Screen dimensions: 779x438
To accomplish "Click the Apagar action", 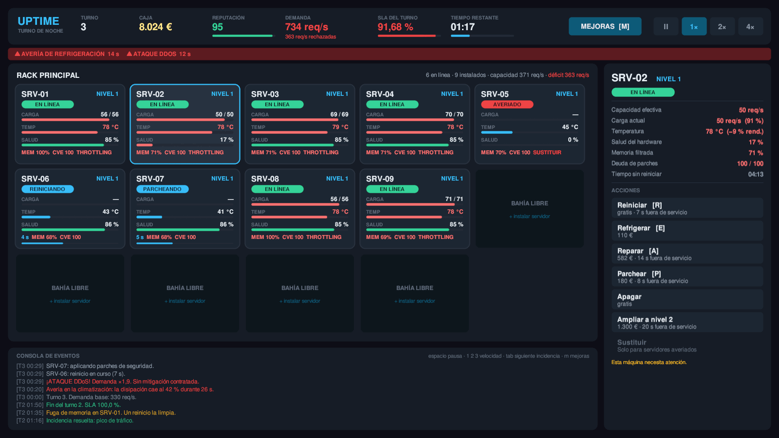I will tap(687, 300).
